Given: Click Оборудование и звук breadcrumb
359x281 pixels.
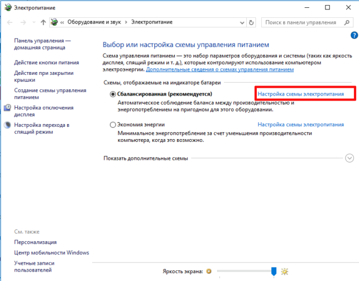Looking at the screenshot, I should pyautogui.click(x=94, y=22).
